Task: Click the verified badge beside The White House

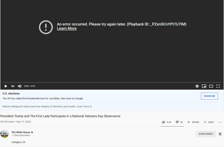Action: click(x=32, y=132)
